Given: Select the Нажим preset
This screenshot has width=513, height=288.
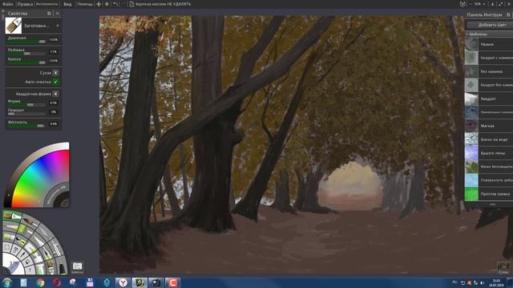Looking at the screenshot, I should (489, 44).
